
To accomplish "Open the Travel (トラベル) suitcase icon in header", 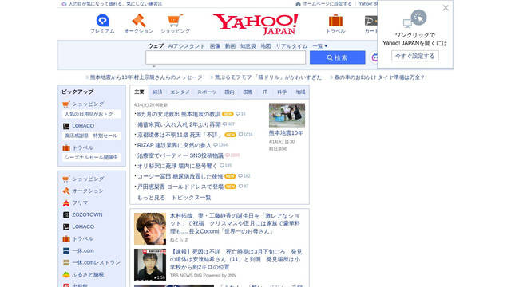I will tap(335, 21).
